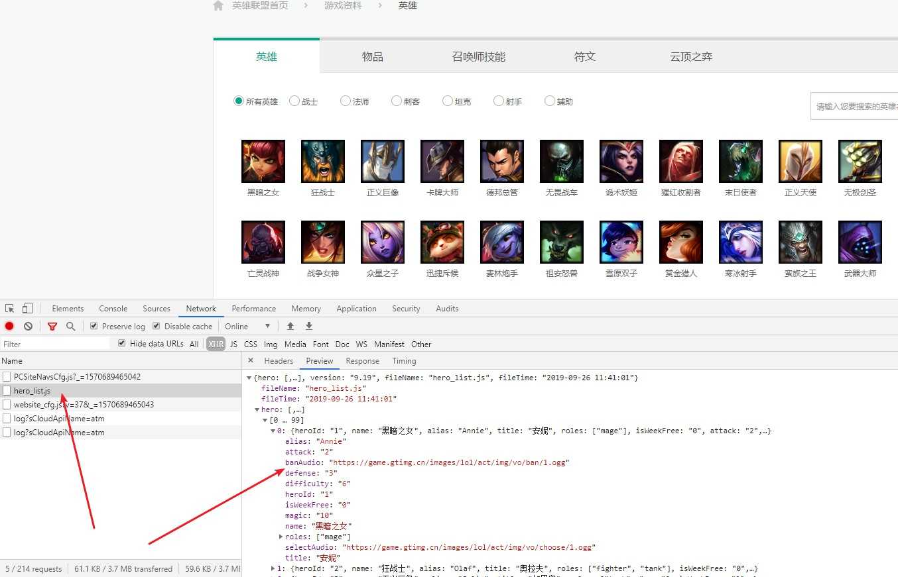Clear the network log
Viewport: 898px width, 577px height.
[x=28, y=326]
